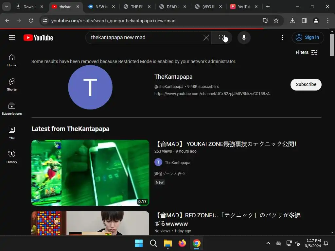Open Shorts from the sidebar
Image resolution: width=335 pixels, height=251 pixels.
click(12, 85)
